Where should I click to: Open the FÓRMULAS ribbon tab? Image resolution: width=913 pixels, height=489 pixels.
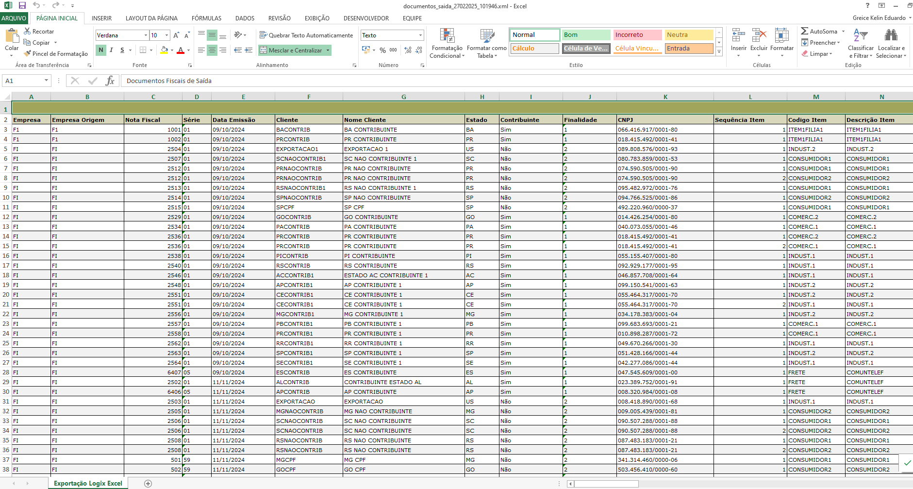(x=206, y=18)
